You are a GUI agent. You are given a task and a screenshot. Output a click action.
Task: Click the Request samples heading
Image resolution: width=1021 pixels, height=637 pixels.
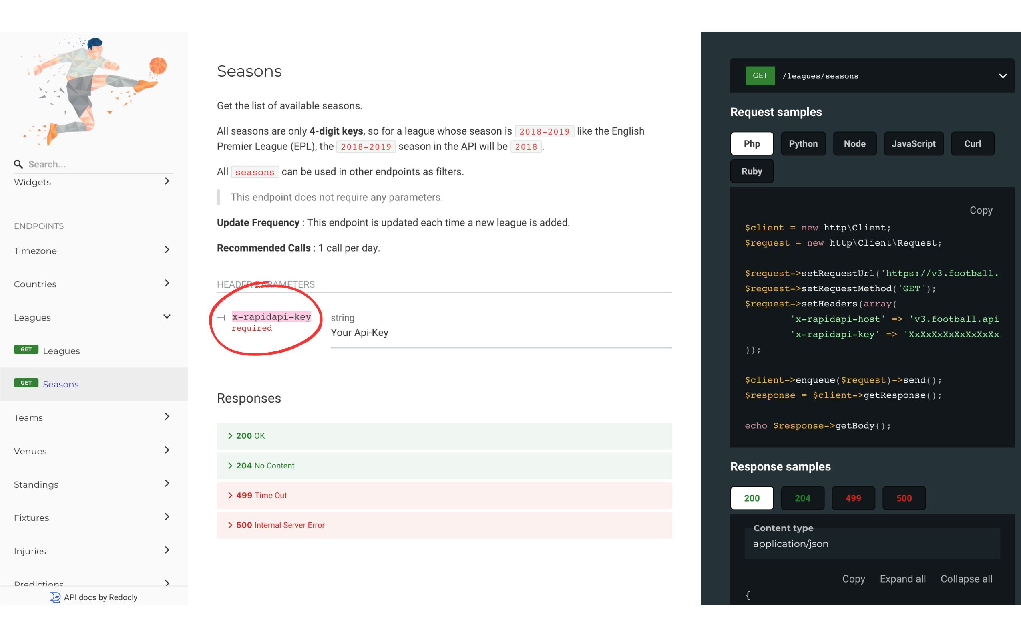click(x=776, y=112)
